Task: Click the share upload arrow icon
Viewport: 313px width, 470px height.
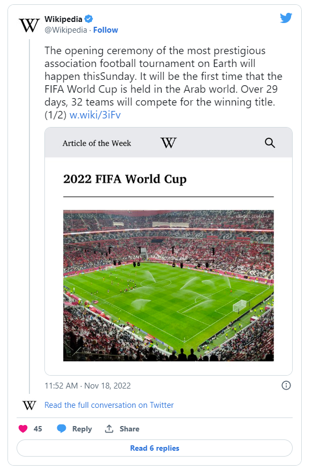Action: click(x=109, y=429)
